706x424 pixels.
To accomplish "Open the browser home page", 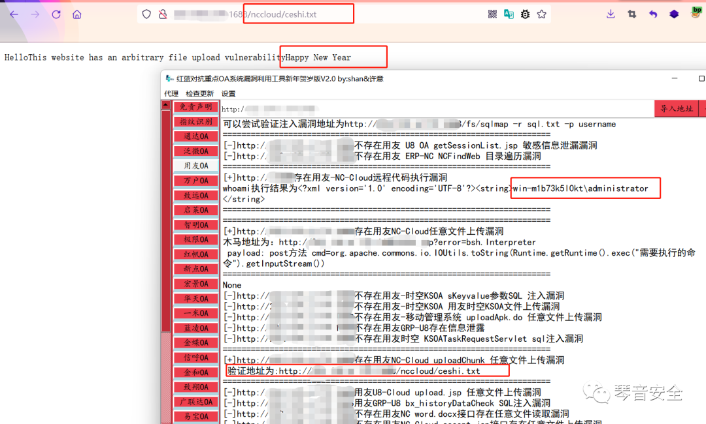I will (x=77, y=14).
